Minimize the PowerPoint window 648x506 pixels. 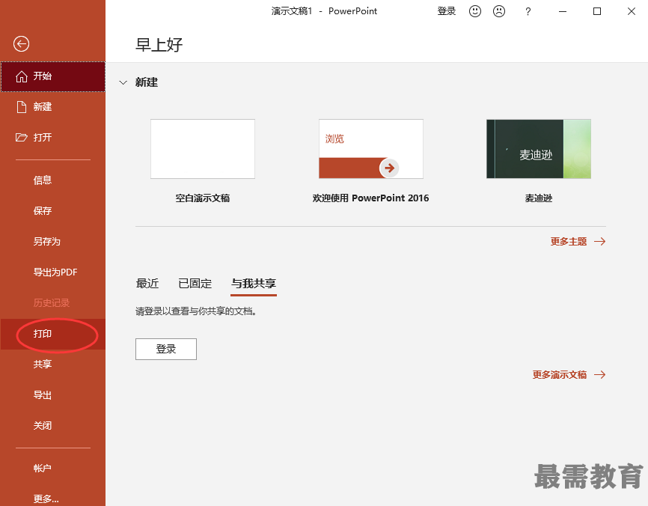563,11
